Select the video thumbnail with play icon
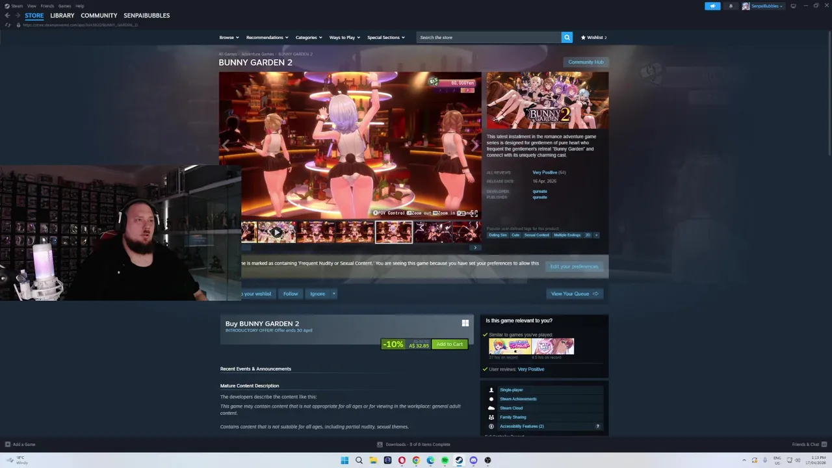832x468 pixels. point(276,232)
